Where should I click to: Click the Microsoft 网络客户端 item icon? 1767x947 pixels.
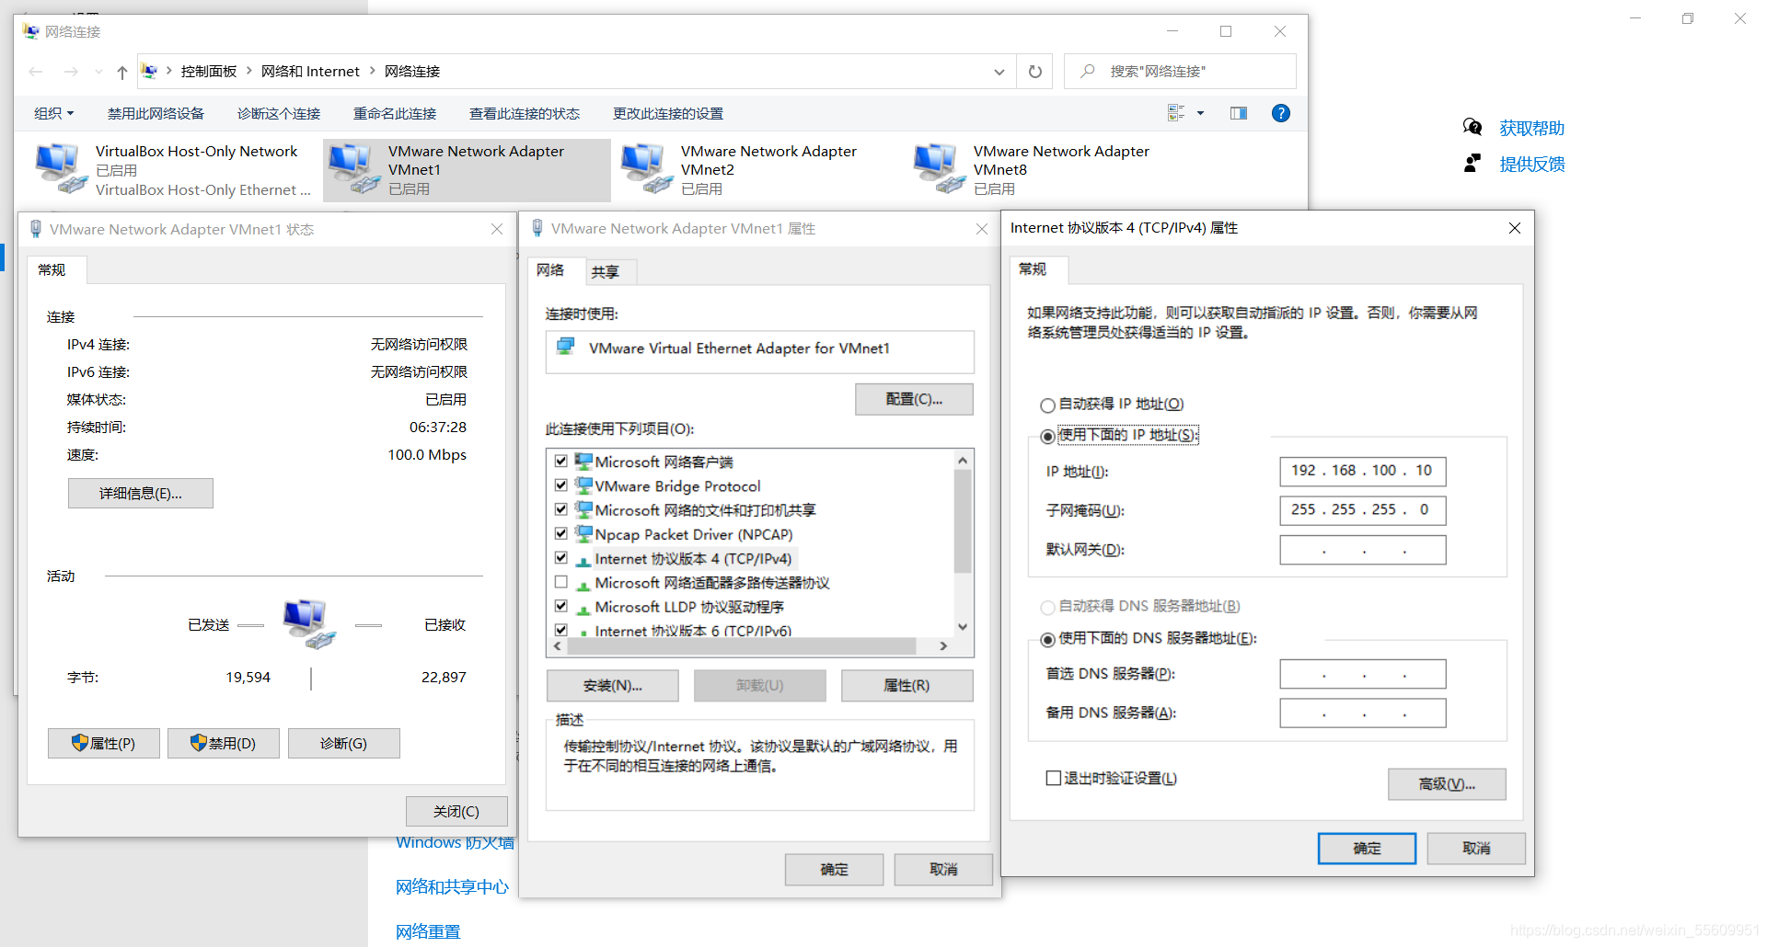(583, 461)
